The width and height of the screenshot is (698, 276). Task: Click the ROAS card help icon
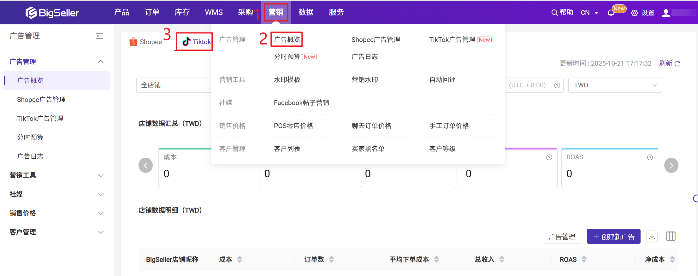coord(650,157)
